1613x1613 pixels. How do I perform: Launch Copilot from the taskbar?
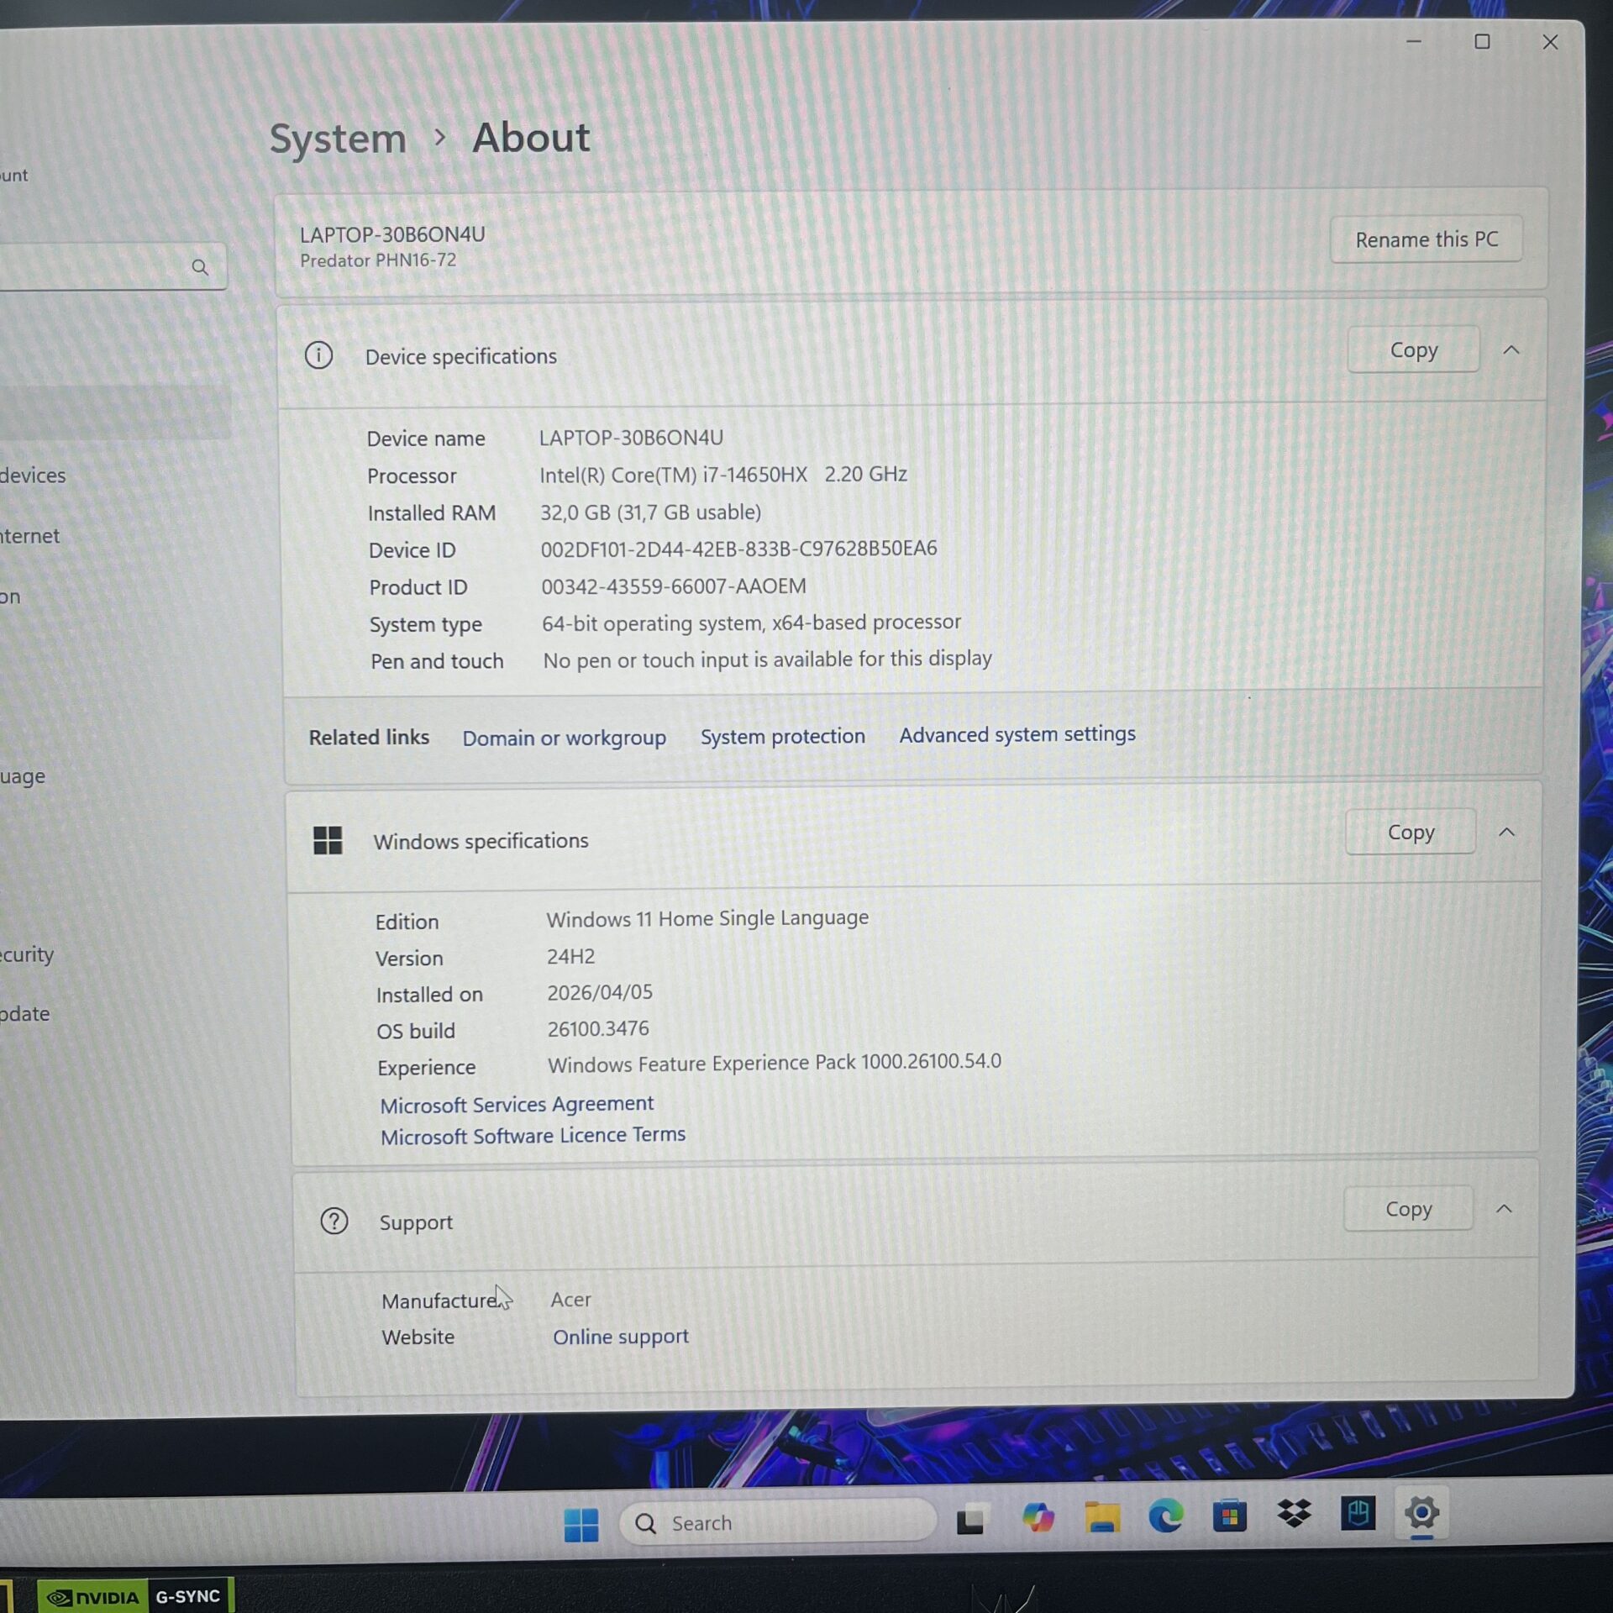click(1038, 1518)
